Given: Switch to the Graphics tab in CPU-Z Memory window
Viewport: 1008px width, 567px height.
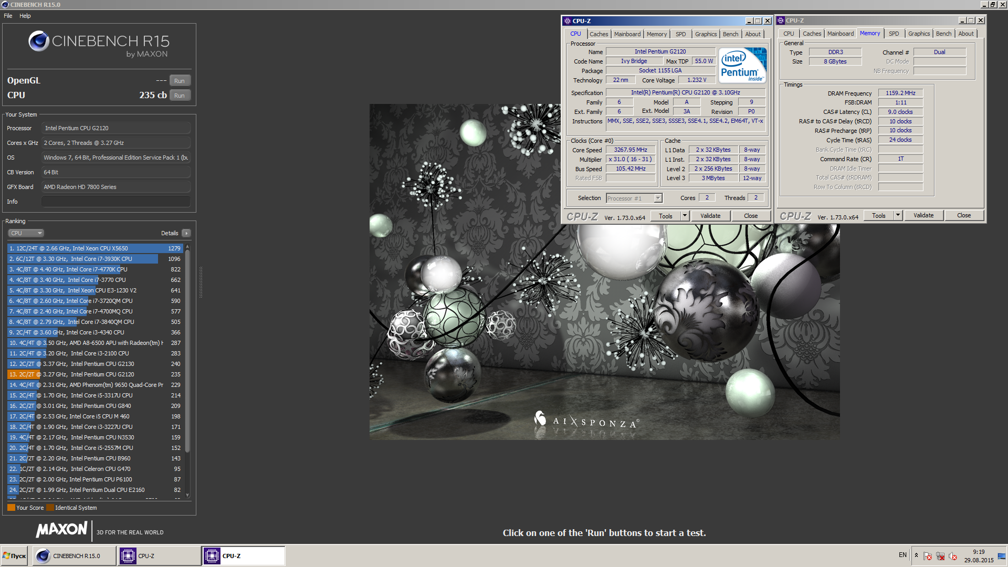Looking at the screenshot, I should 919,34.
